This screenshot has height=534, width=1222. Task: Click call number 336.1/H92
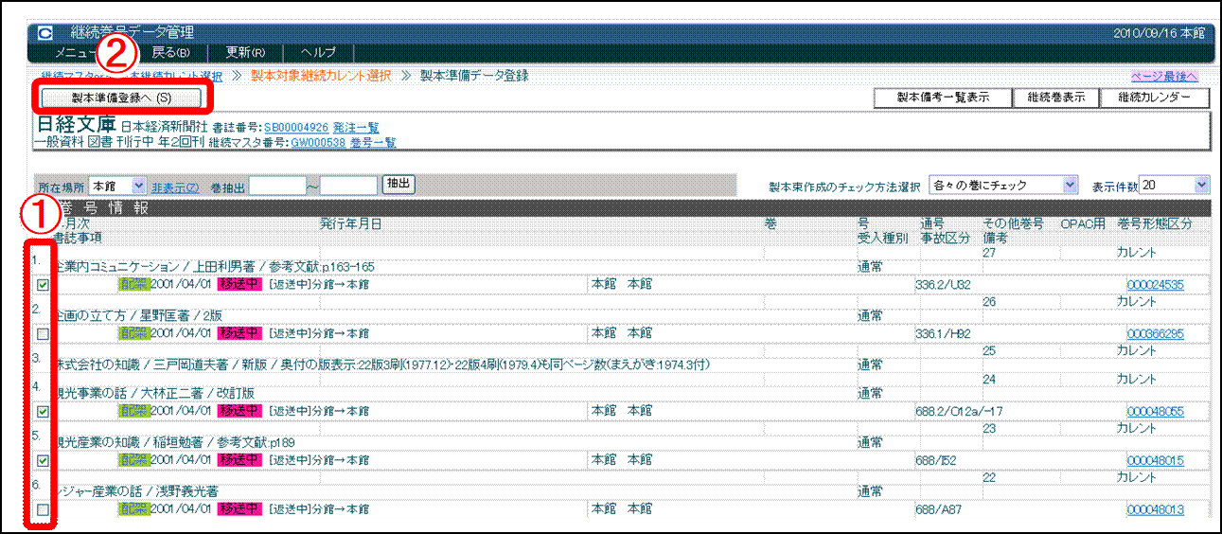pos(942,334)
